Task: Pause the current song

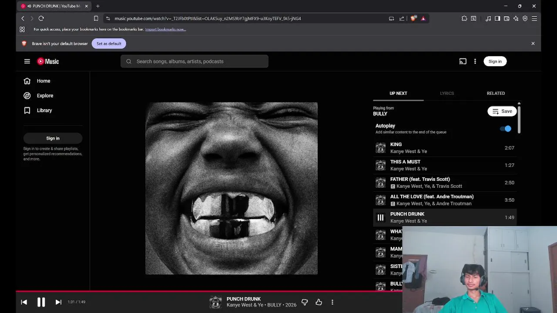Action: pos(41,302)
